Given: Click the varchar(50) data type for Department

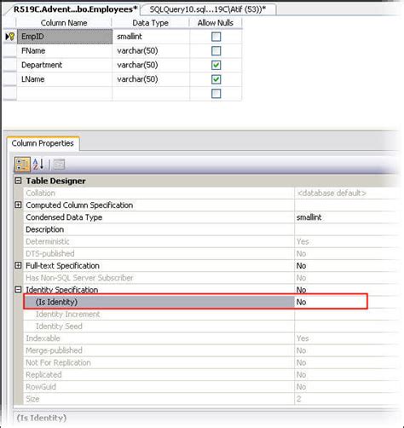Looking at the screenshot, I should coord(151,65).
